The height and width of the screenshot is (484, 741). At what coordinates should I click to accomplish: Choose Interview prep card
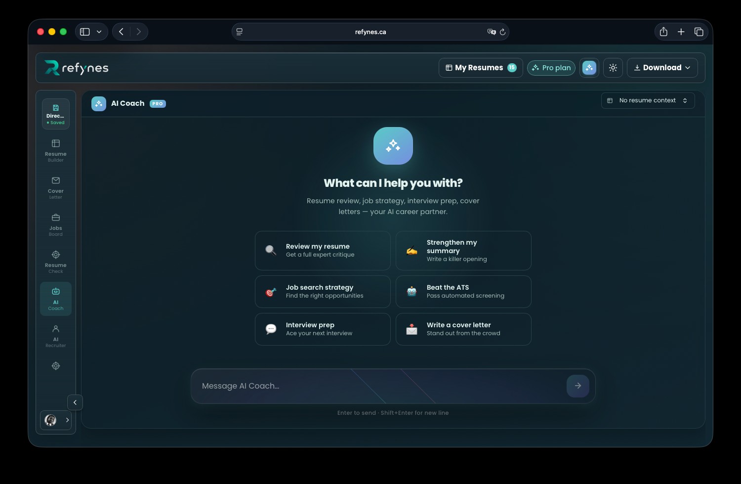coord(323,329)
